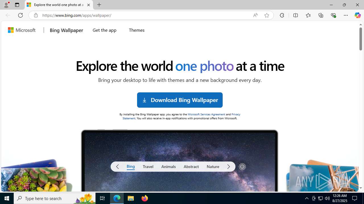364x204 pixels.
Task: Open Browser essentials heart icon
Action: point(333,15)
